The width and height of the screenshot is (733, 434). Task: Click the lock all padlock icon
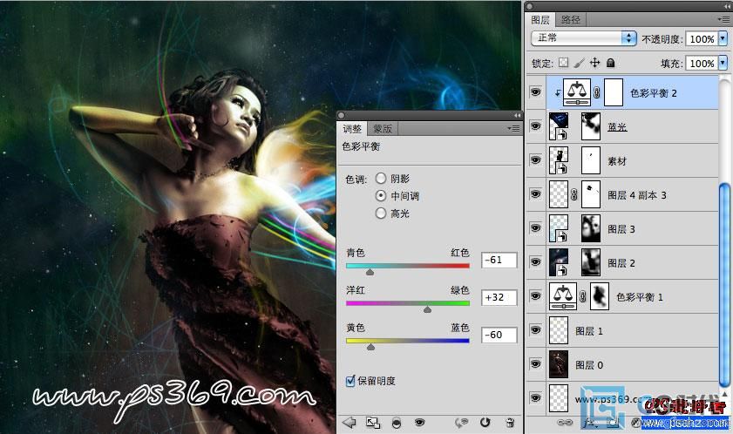coord(610,63)
